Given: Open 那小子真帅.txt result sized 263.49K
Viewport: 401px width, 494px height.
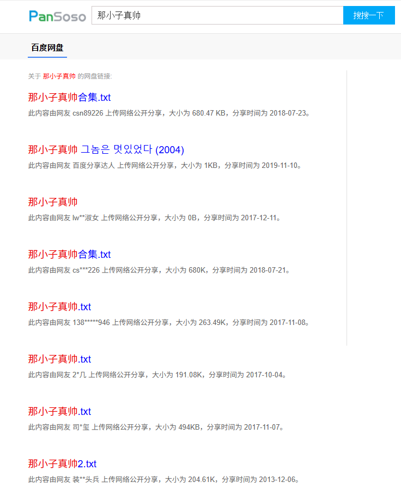Looking at the screenshot, I should click(x=59, y=307).
